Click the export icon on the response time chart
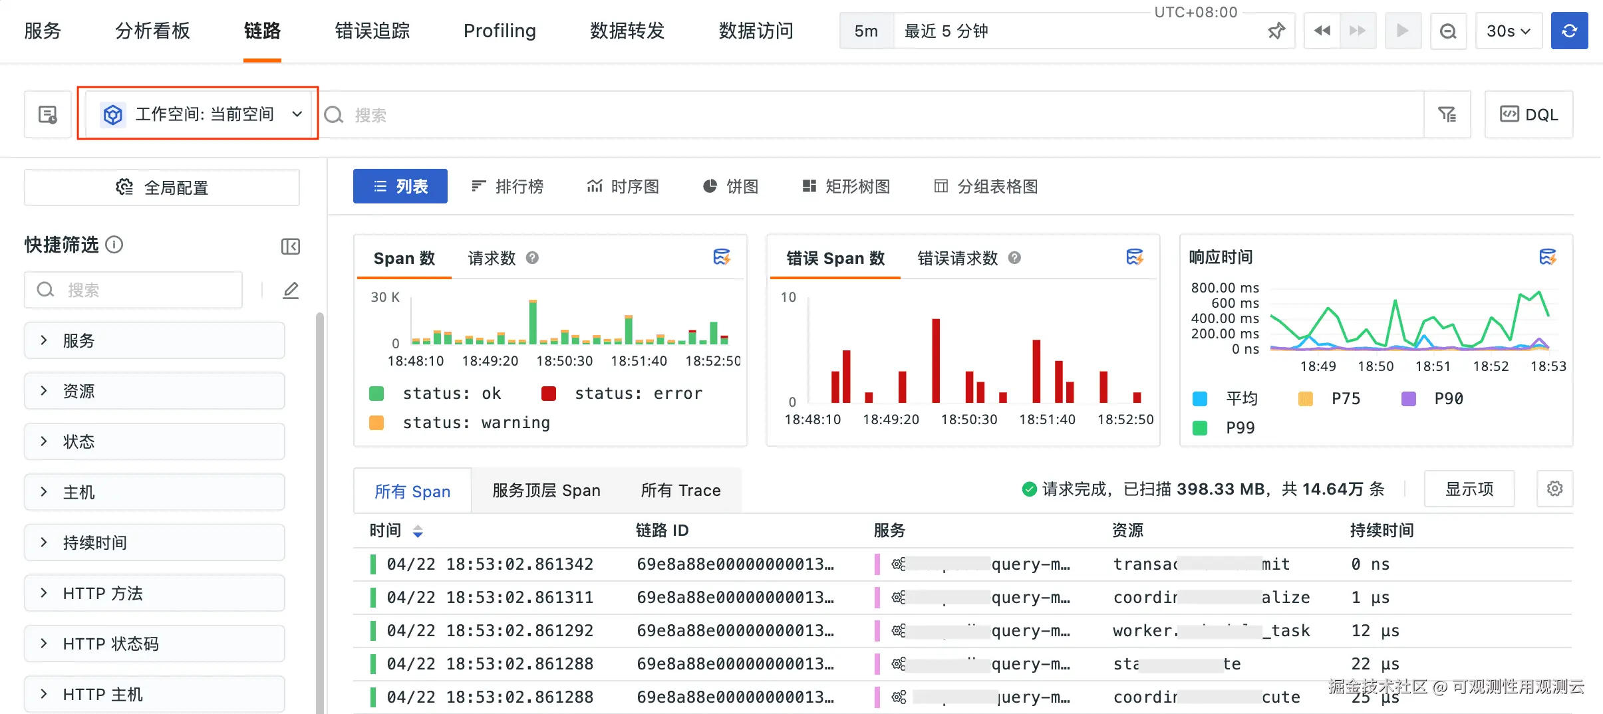The width and height of the screenshot is (1603, 714). [x=1547, y=257]
